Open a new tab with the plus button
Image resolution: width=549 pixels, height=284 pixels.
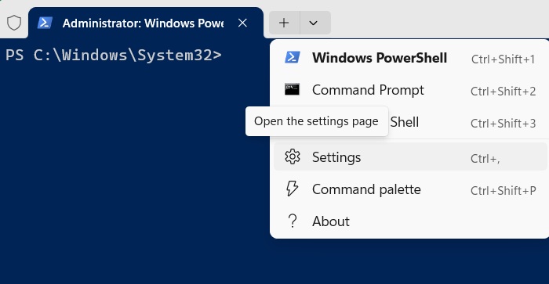pyautogui.click(x=284, y=23)
